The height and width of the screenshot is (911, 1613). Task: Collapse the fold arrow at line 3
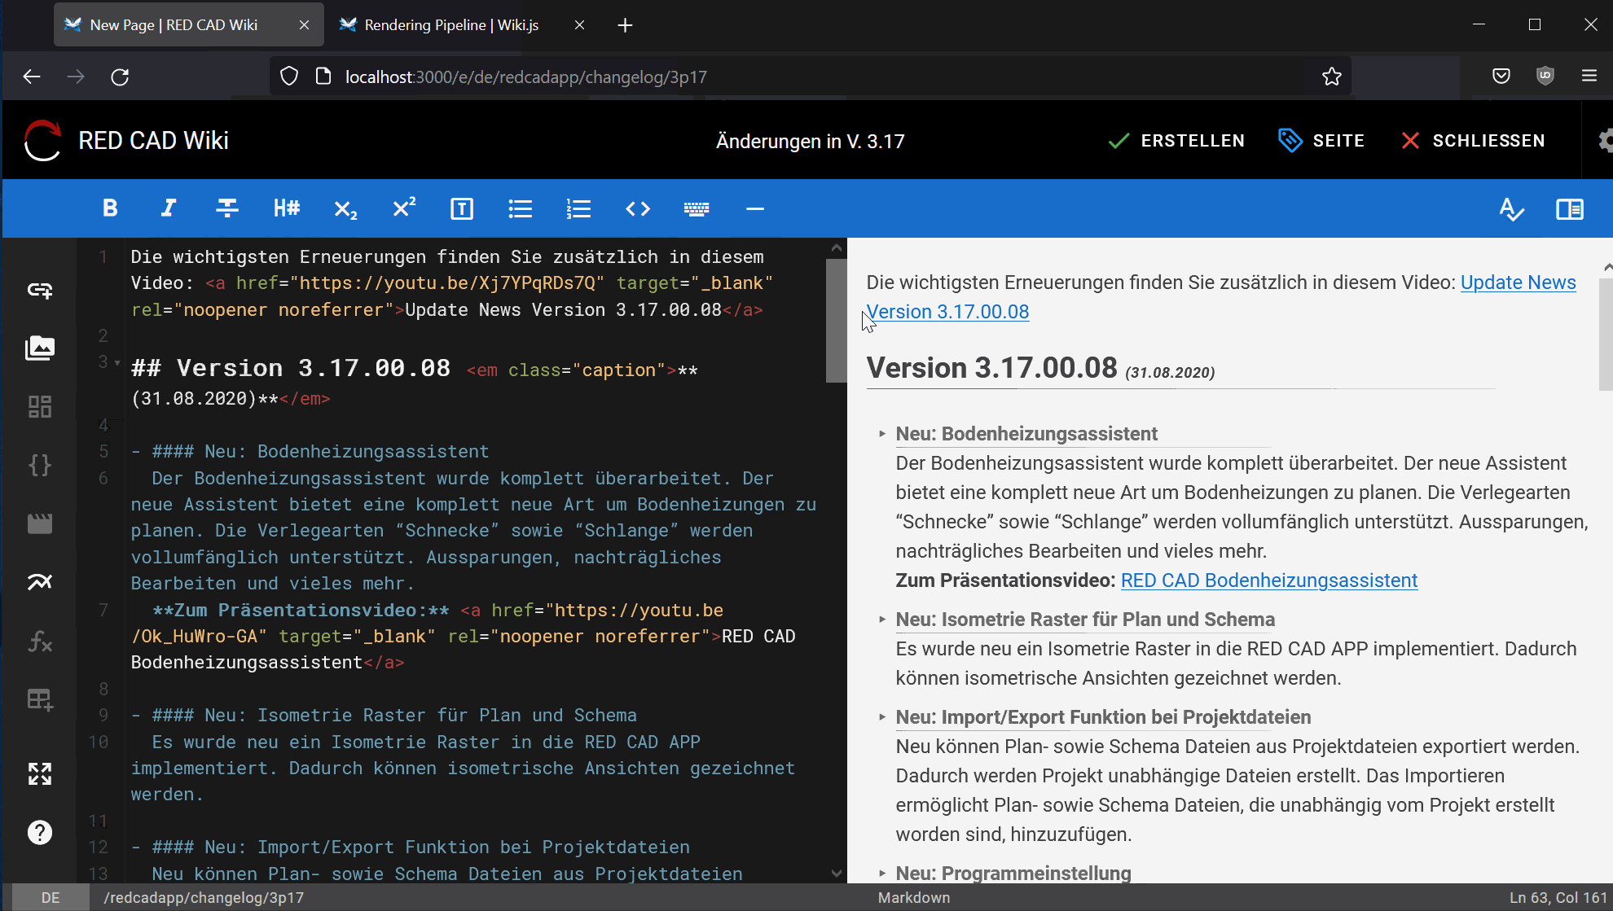click(117, 363)
